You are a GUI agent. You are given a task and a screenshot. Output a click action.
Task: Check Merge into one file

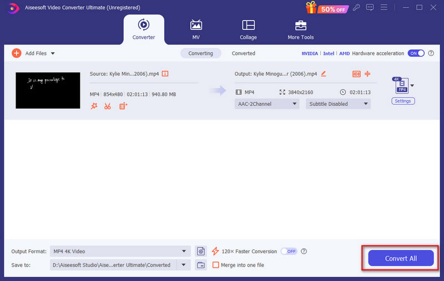coord(216,265)
